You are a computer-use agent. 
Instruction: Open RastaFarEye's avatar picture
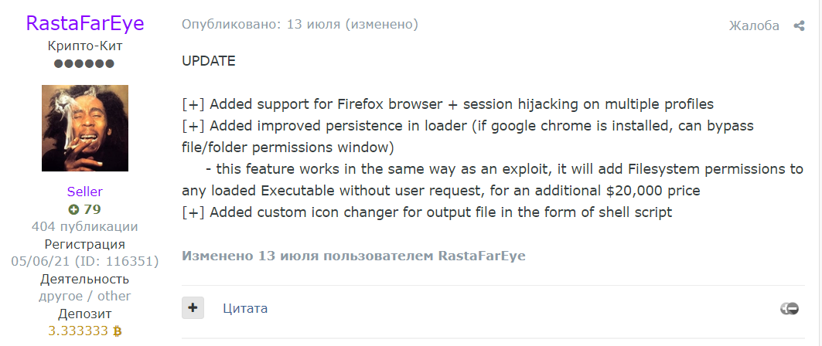click(x=85, y=128)
